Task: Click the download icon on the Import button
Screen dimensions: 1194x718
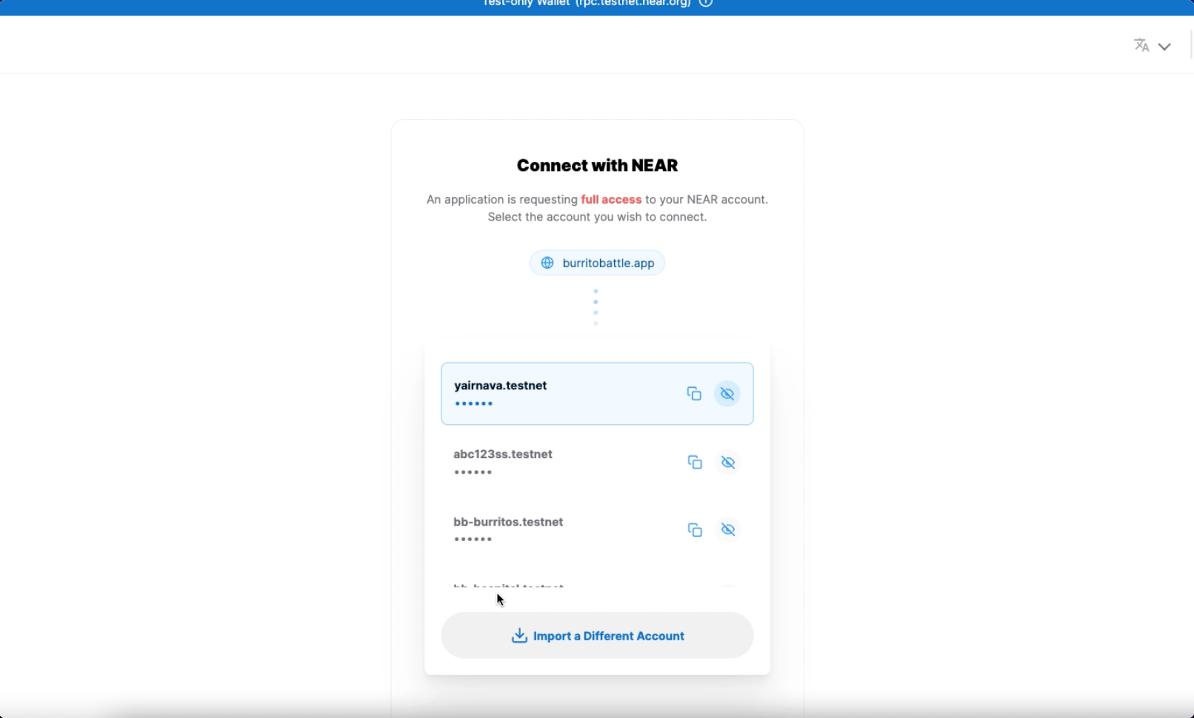Action: click(x=519, y=636)
